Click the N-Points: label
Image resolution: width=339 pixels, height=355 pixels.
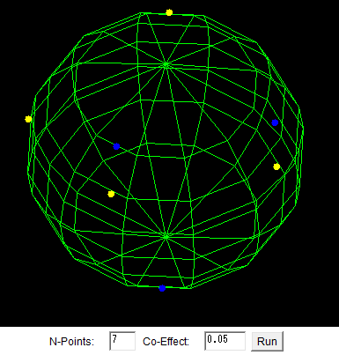coord(71,342)
